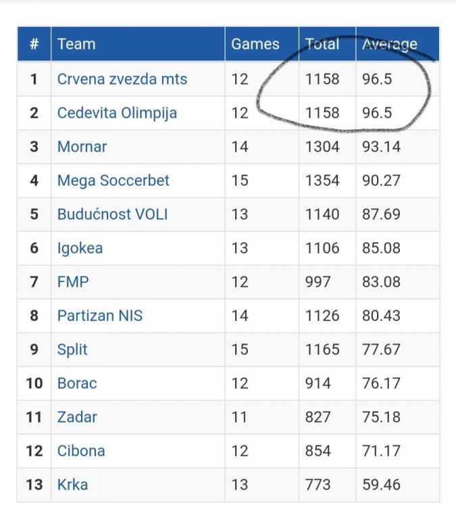This screenshot has height=507, width=456.
Task: Click the Zadar team link
Action: (77, 417)
